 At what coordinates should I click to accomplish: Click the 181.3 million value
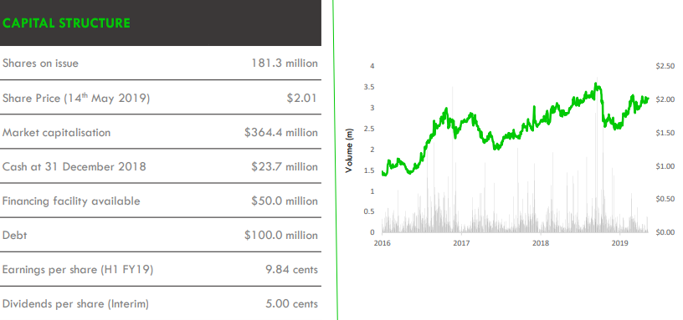(x=285, y=63)
